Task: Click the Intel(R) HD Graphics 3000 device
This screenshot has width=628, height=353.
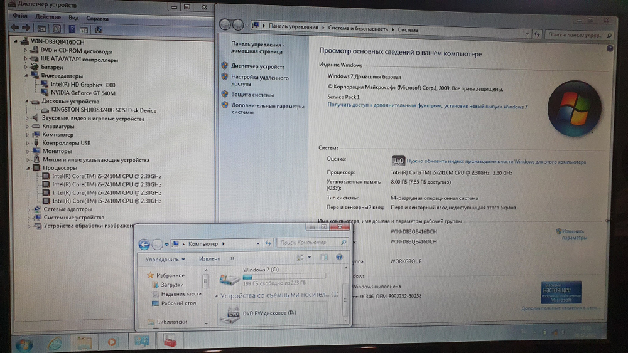Action: click(x=82, y=85)
